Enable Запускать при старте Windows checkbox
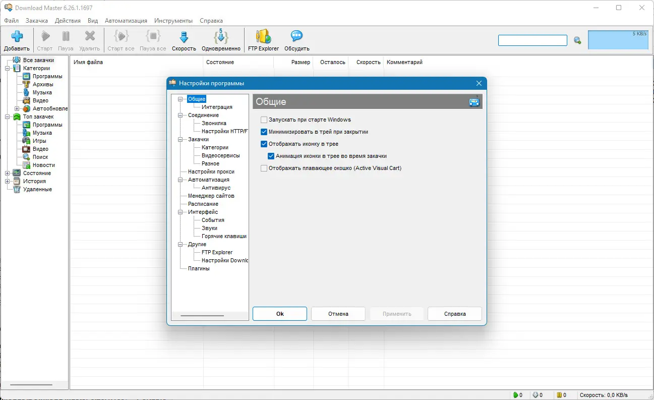The height and width of the screenshot is (400, 654). pos(264,120)
